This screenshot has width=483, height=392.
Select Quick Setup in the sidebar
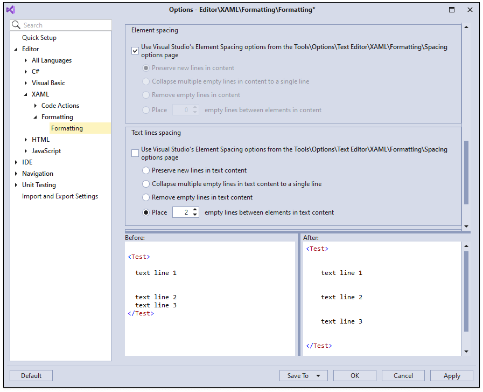tap(39, 37)
